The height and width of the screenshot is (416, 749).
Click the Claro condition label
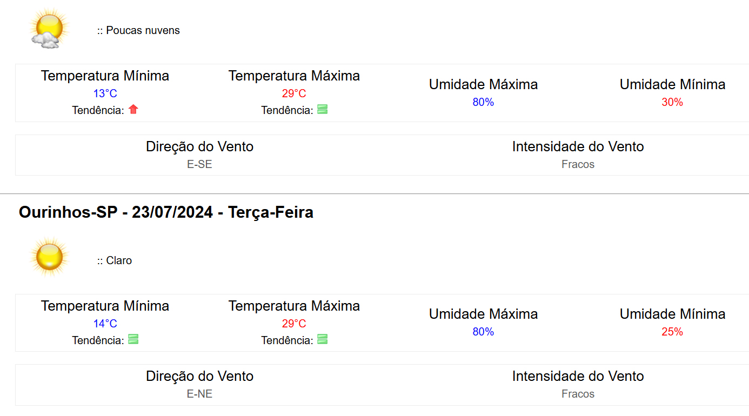coord(118,260)
